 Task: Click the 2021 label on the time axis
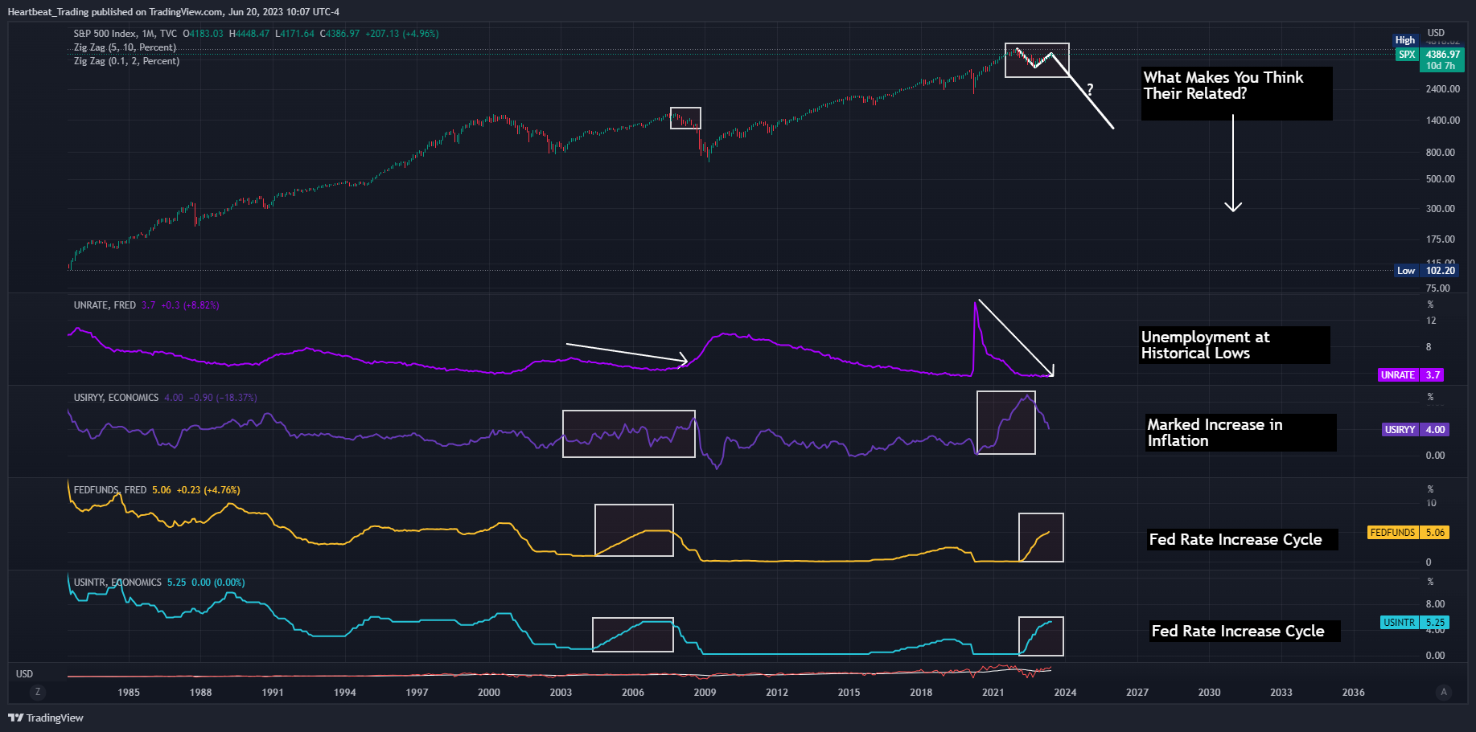[x=993, y=693]
